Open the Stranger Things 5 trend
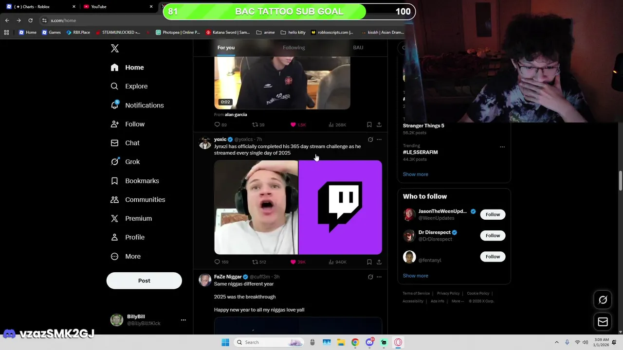Viewport: 623px width, 350px height. tap(423, 125)
